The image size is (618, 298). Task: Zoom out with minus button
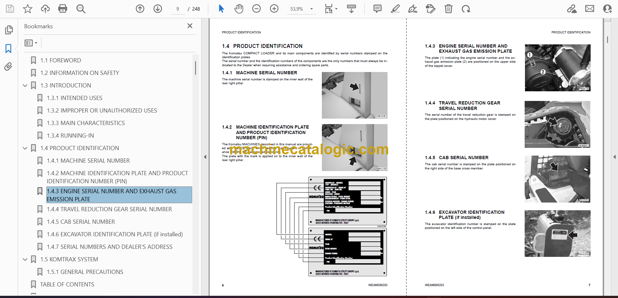point(257,9)
